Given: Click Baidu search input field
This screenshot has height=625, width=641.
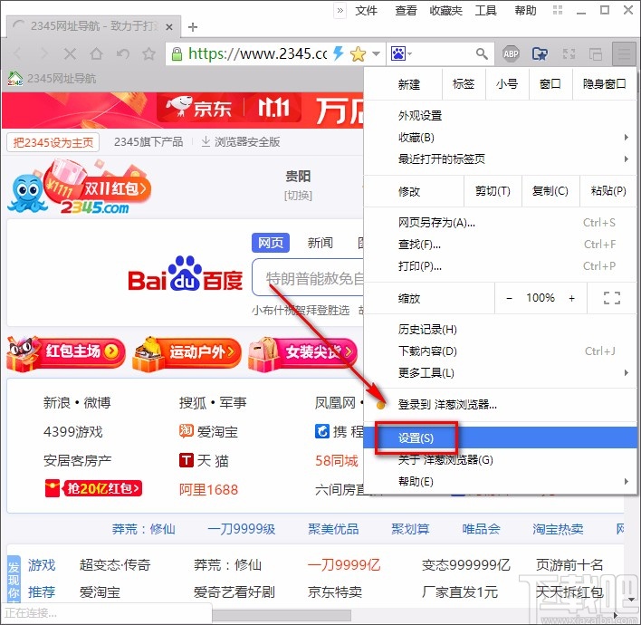Looking at the screenshot, I should [x=308, y=277].
